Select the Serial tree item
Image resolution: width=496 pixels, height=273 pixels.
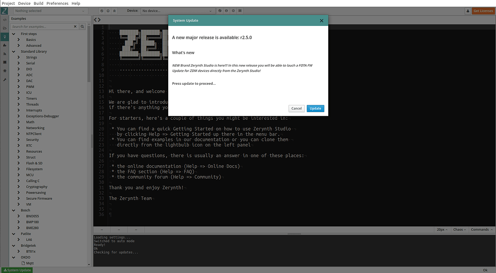point(31,63)
